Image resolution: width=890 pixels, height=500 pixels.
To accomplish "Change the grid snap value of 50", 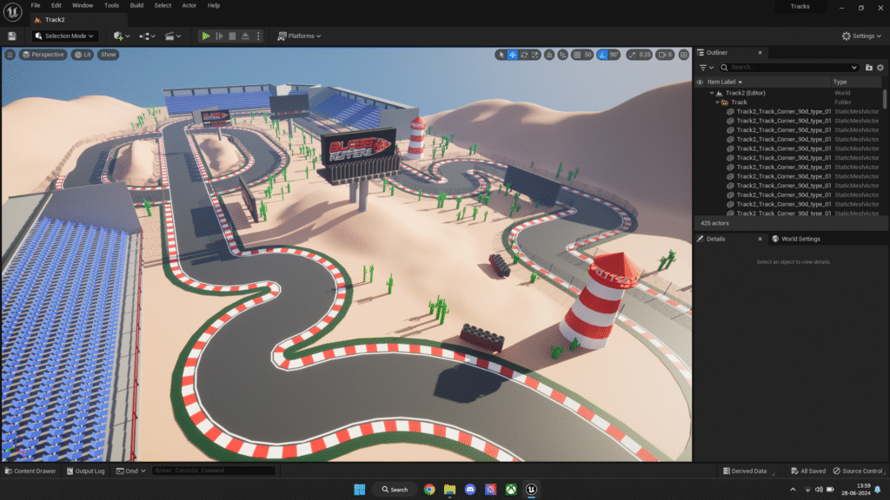I will [x=588, y=55].
